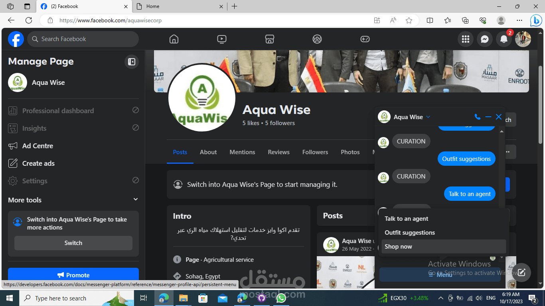Collapse the Manage Page sidebar icon

click(x=131, y=62)
